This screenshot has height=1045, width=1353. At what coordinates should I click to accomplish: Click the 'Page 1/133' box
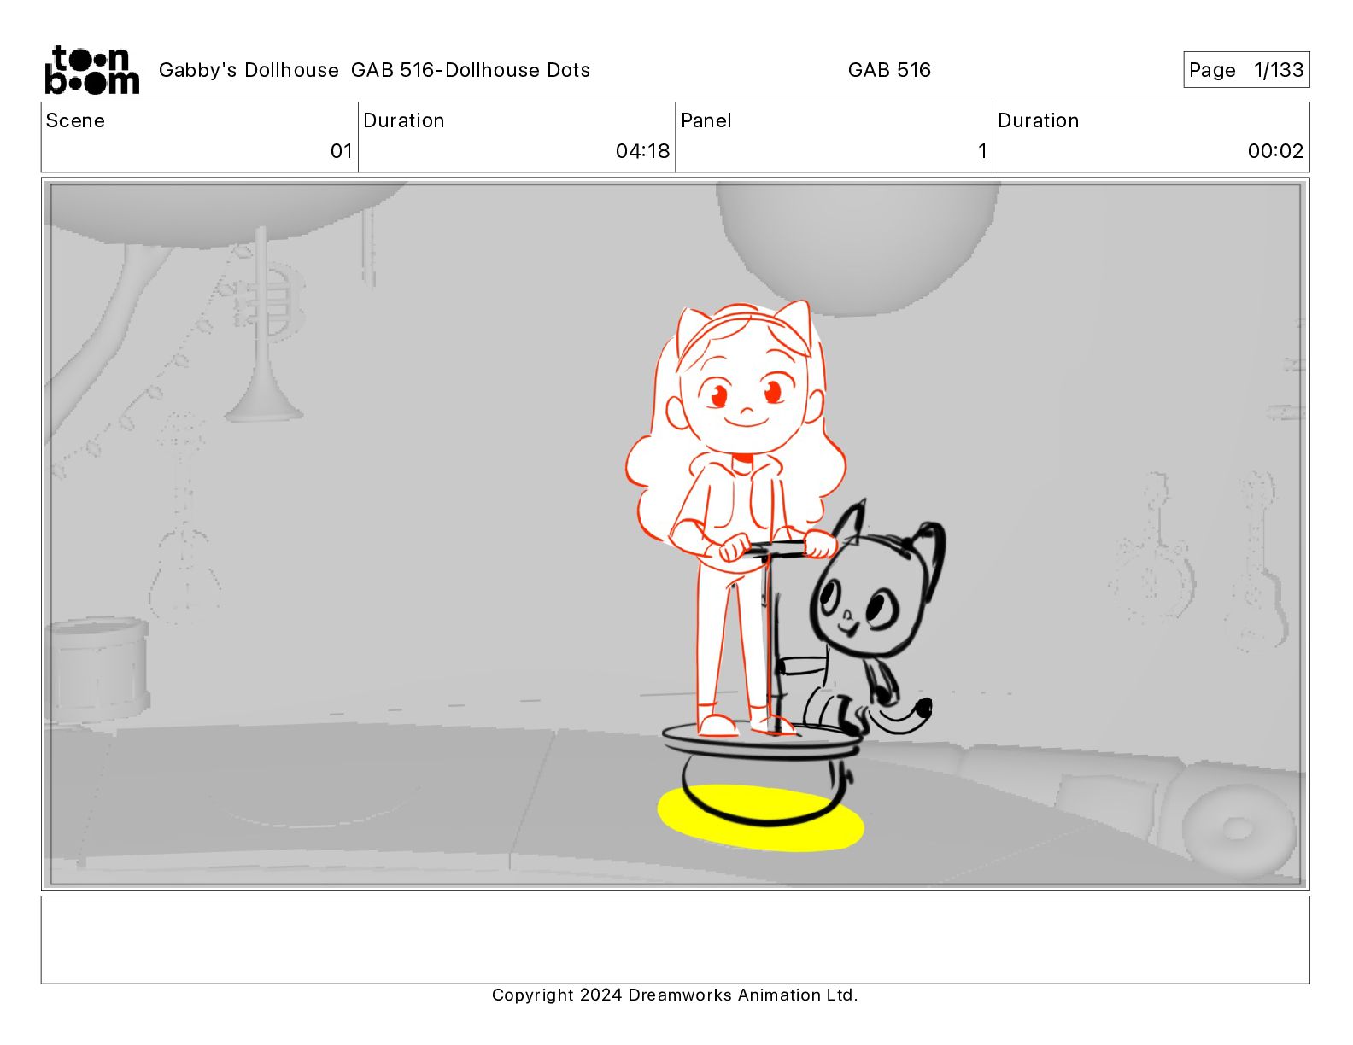point(1246,70)
